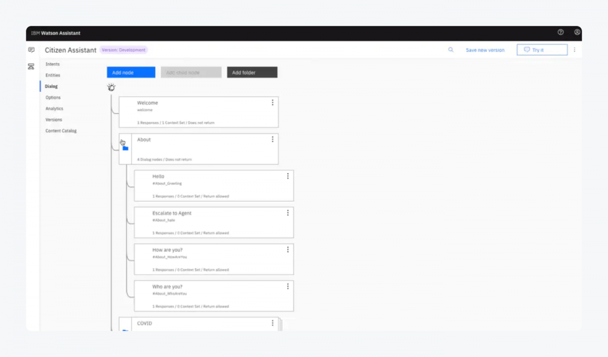Click the Add folder button
This screenshot has height=357, width=608.
(x=252, y=72)
